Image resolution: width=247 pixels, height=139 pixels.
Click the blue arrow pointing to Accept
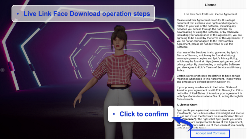tap(183, 123)
